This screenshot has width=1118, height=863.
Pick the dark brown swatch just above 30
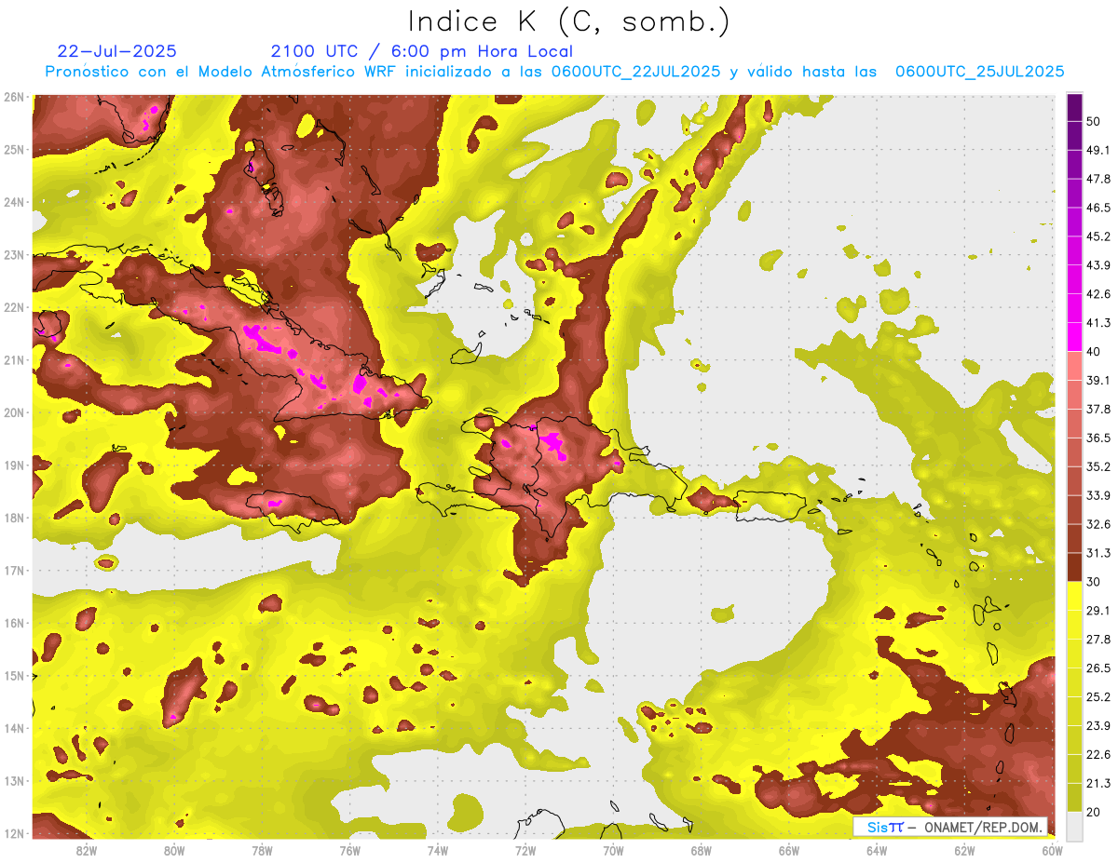click(x=1075, y=568)
